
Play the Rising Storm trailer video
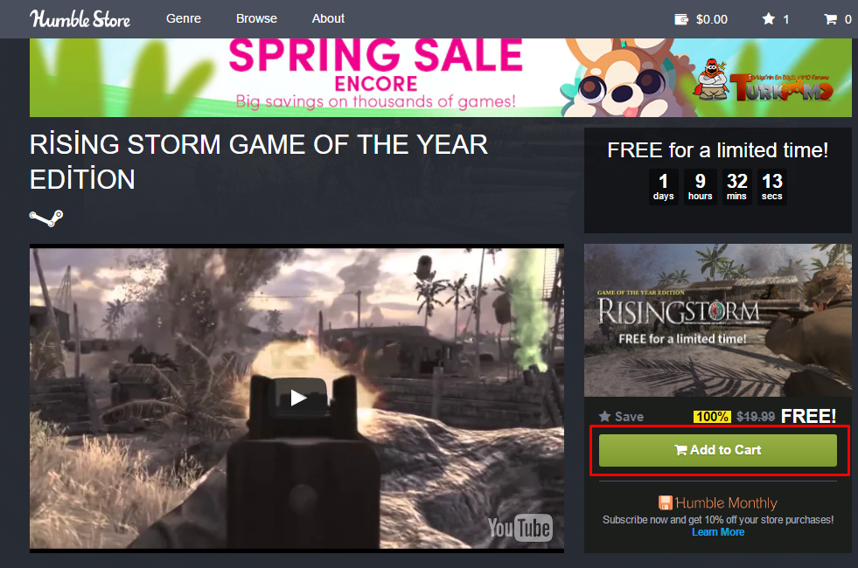[x=297, y=398]
